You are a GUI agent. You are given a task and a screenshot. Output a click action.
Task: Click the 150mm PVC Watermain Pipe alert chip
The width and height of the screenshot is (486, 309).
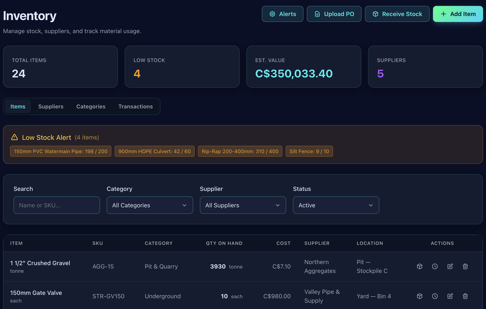tap(61, 151)
